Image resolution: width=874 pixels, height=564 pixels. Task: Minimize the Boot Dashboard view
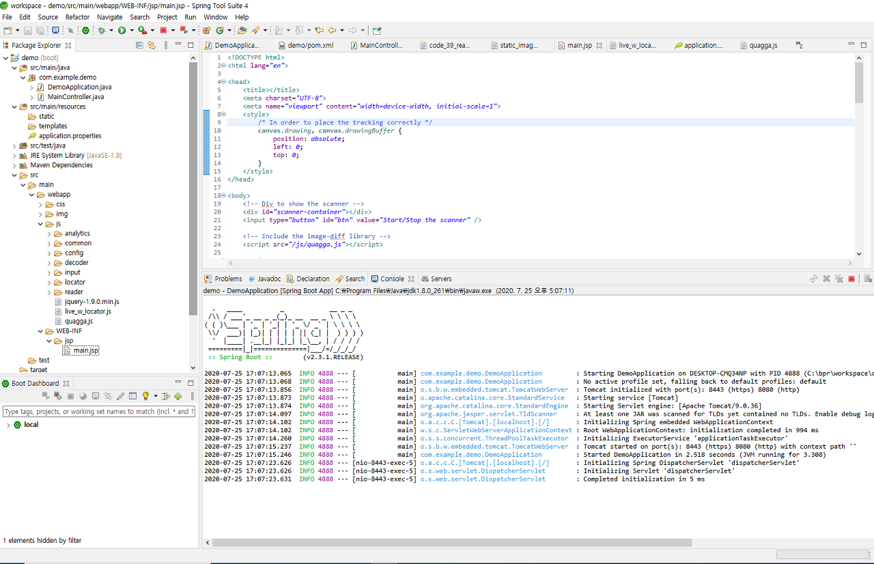(178, 383)
